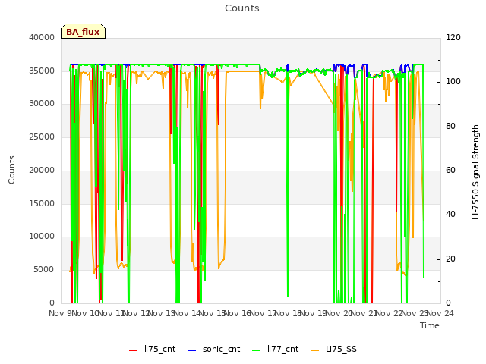
Task: Click the Nov 16 date tick
Action: [x=238, y=313]
